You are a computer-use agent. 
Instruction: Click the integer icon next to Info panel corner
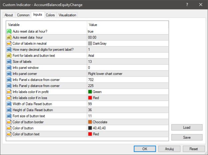[9, 74]
